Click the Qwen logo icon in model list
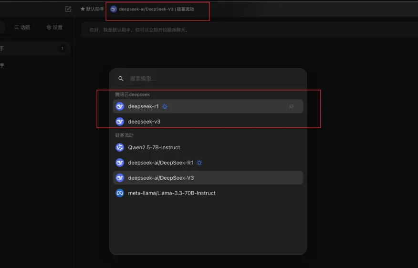Image resolution: width=418 pixels, height=268 pixels. (120, 147)
